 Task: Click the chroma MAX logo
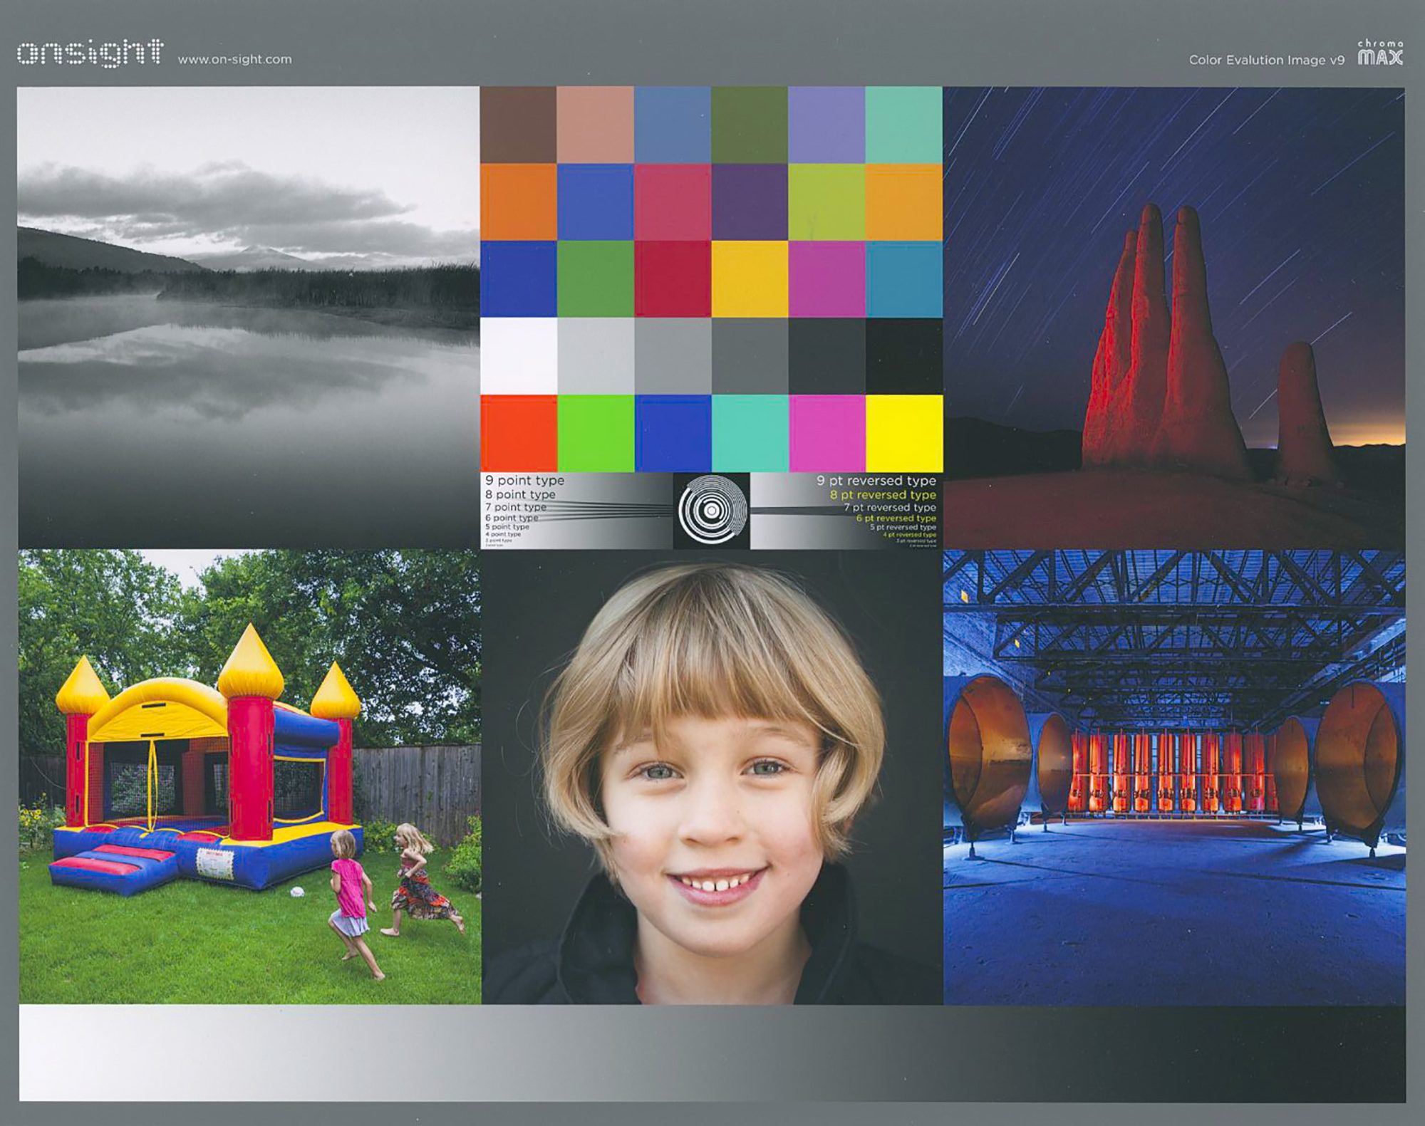point(1380,53)
